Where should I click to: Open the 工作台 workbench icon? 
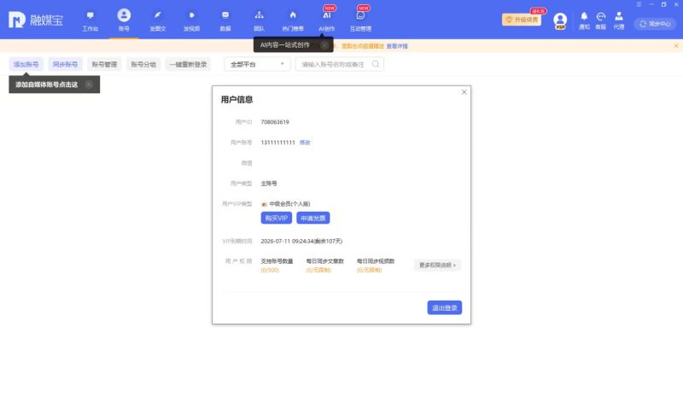point(90,20)
